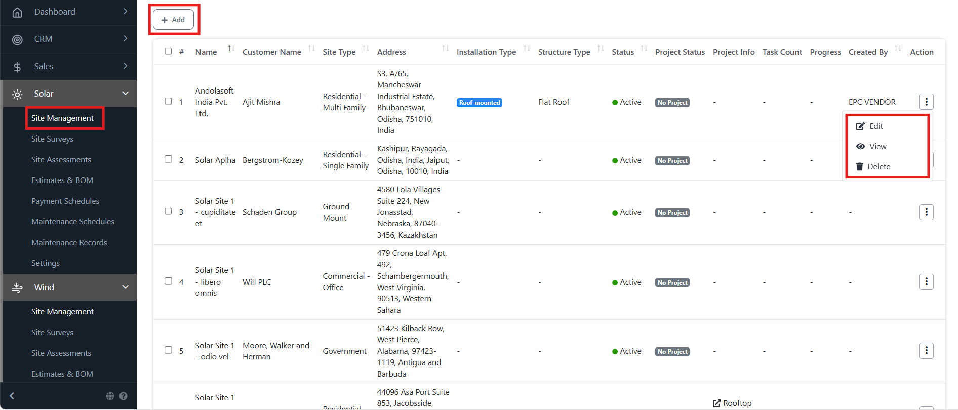The height and width of the screenshot is (410, 958).
Task: Click the Sales dollar icon
Action: click(17, 67)
